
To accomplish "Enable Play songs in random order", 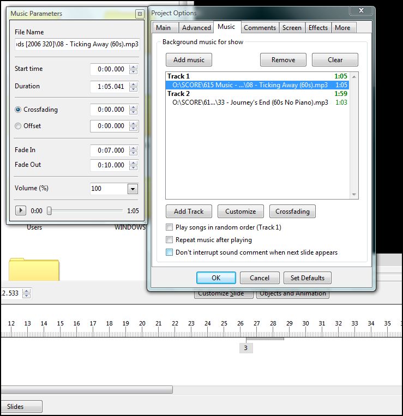I will tap(170, 227).
